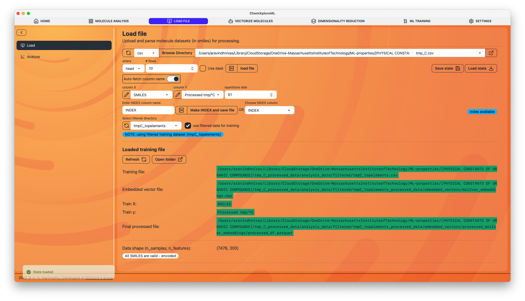Click the load file button
Viewport: 525px width, 301px height.
click(x=247, y=68)
